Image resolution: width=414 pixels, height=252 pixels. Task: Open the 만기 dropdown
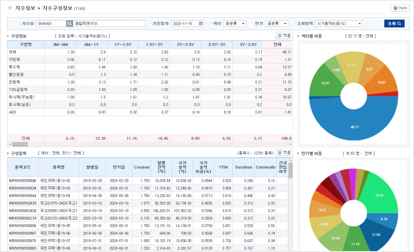(277, 23)
